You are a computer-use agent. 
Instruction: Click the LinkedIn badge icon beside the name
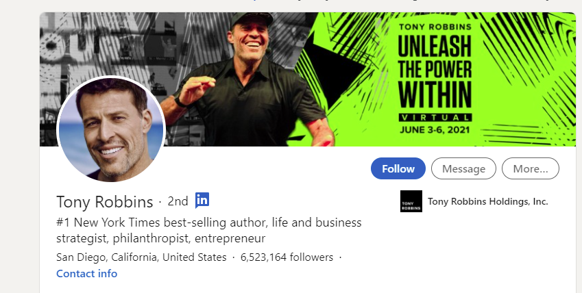pos(202,200)
